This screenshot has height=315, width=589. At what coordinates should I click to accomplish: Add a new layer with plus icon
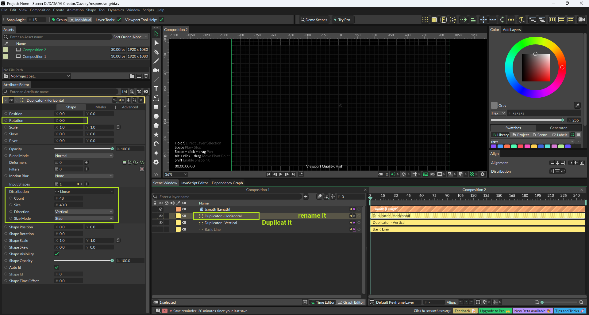tap(306, 197)
